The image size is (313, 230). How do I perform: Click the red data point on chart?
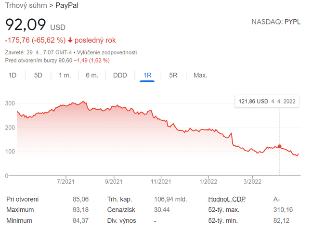[x=280, y=146]
